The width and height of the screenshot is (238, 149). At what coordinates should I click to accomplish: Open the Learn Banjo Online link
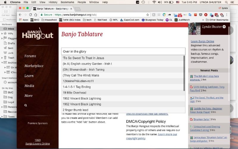(203, 41)
